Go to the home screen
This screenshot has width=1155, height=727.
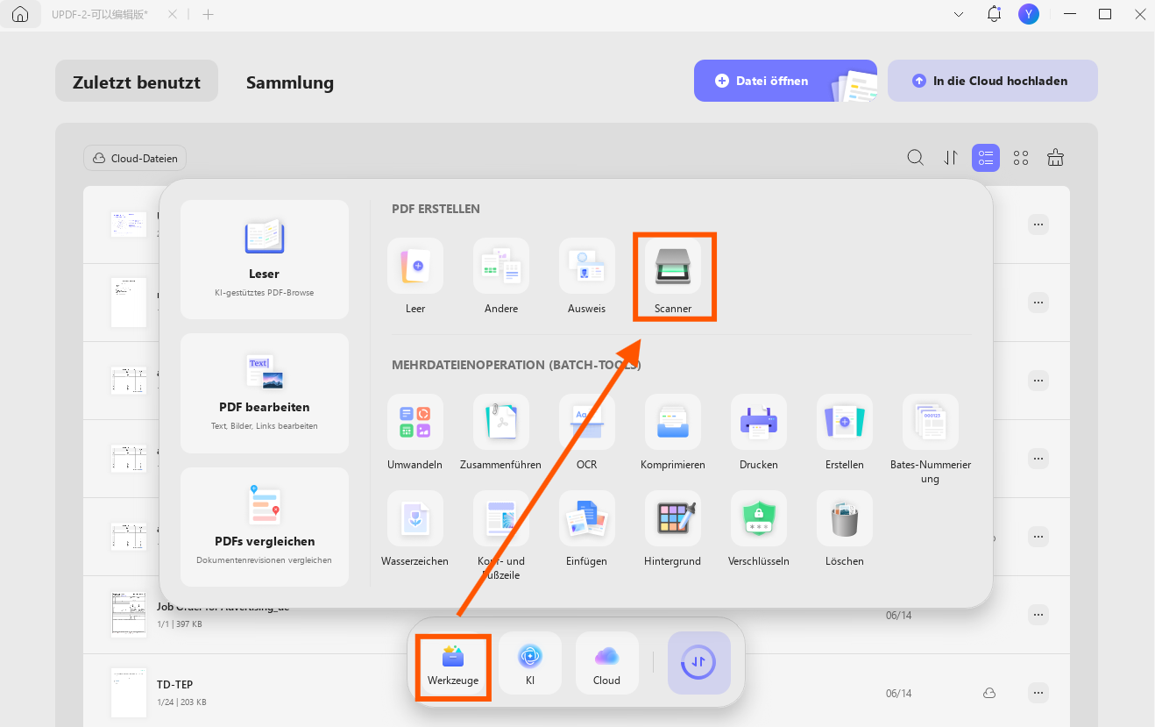click(20, 15)
